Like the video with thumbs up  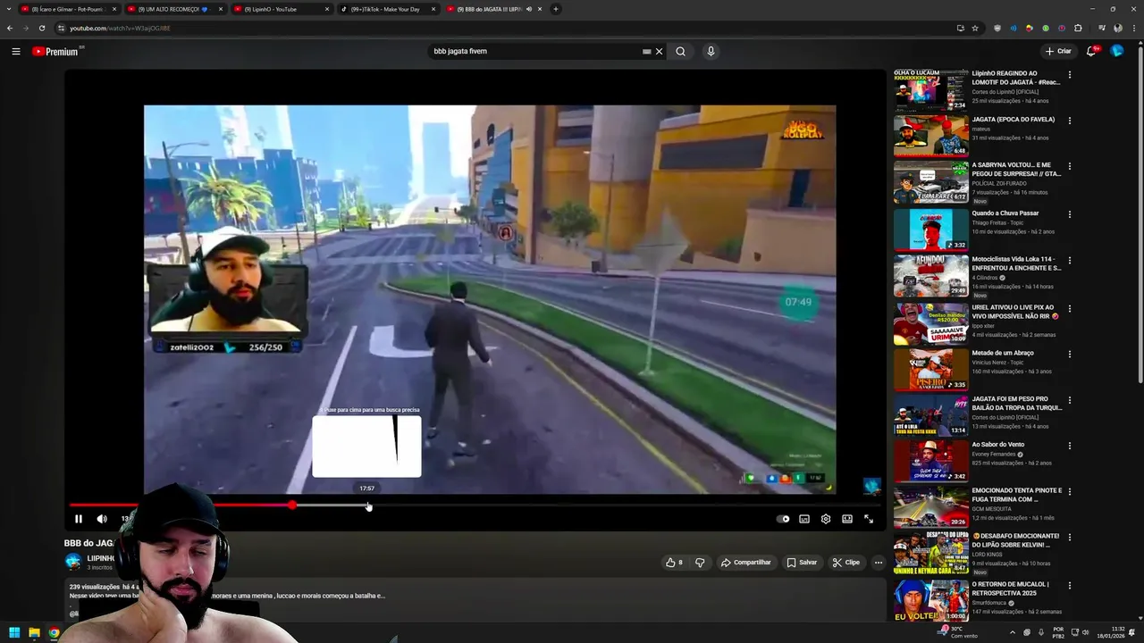coord(674,563)
